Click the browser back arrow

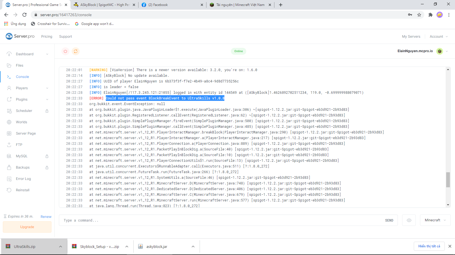tap(6, 15)
